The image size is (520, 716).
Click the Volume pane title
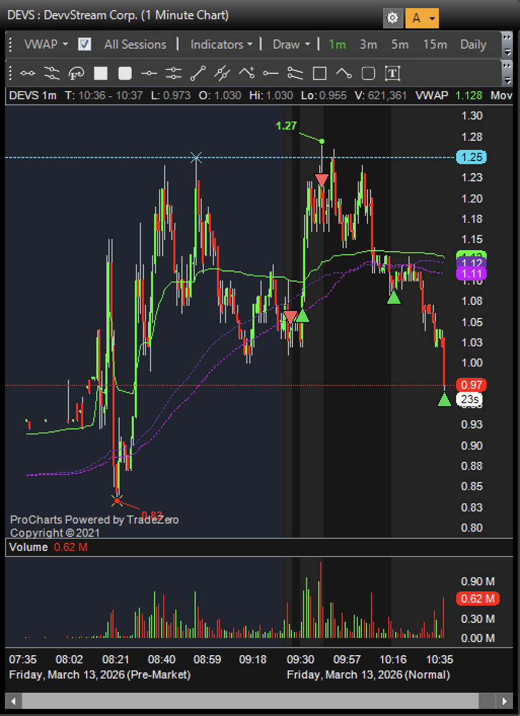[28, 547]
